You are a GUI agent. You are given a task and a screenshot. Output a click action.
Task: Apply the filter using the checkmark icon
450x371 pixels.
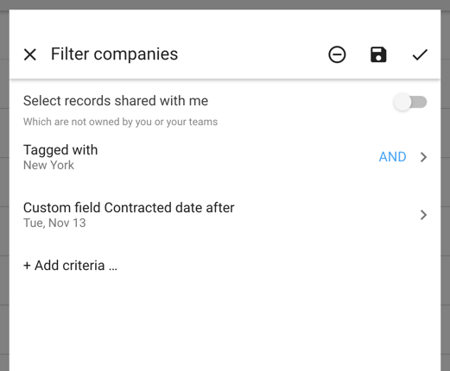coord(420,54)
